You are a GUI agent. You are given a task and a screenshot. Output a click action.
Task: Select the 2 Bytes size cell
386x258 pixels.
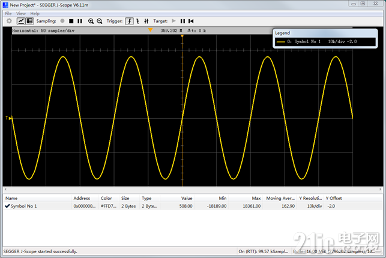(x=130, y=206)
